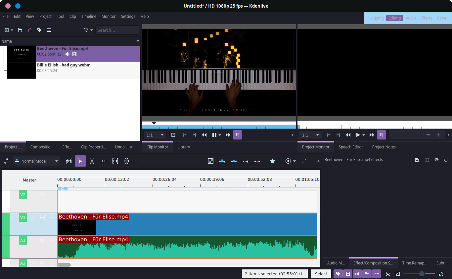Open the Spacer tool icon
Image resolution: width=452 pixels, height=279 pixels.
104,161
